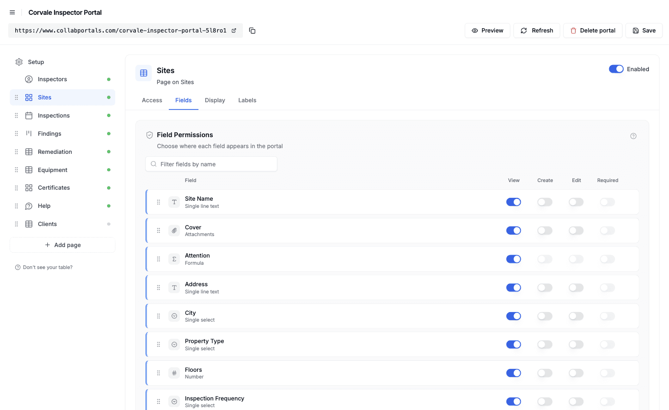Open the Certificates page in sidebar

point(63,188)
